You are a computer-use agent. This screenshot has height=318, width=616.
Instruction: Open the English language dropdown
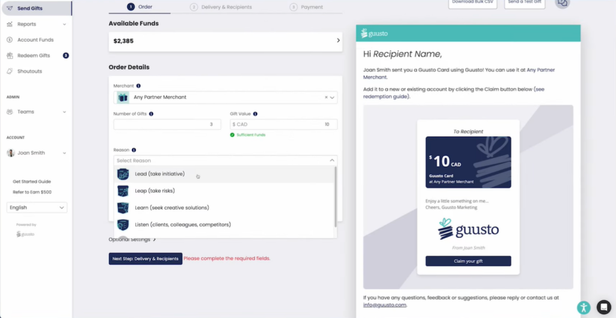37,208
